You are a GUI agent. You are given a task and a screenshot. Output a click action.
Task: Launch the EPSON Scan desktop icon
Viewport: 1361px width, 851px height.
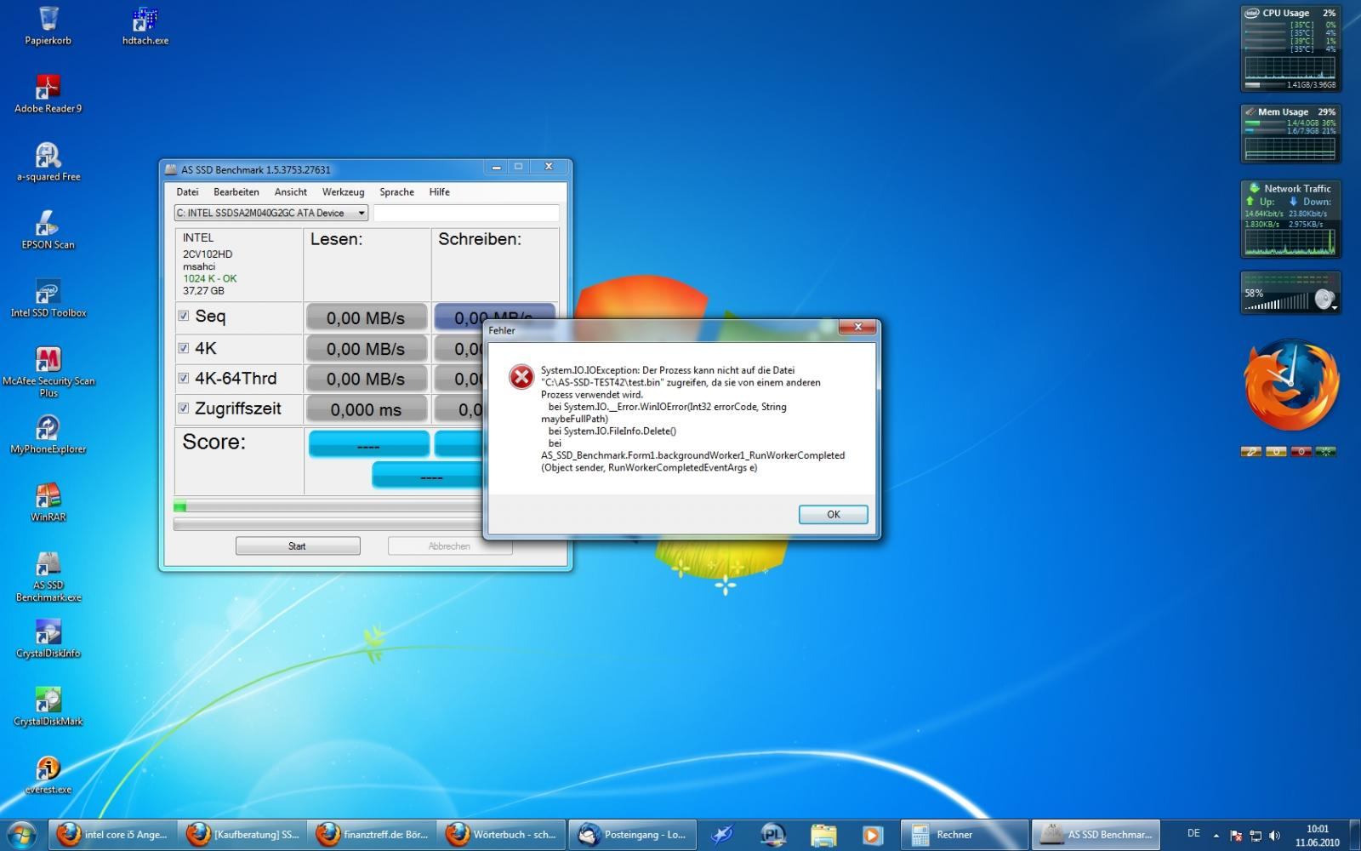pyautogui.click(x=48, y=230)
